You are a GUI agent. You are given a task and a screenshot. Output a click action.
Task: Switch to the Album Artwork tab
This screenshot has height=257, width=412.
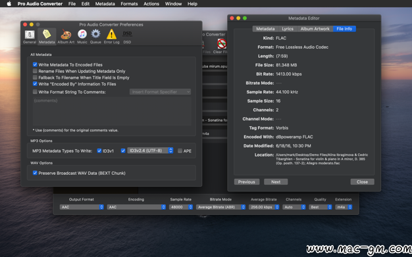(x=315, y=29)
